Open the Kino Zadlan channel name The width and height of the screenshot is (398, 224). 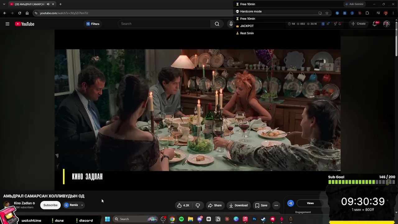point(23,203)
